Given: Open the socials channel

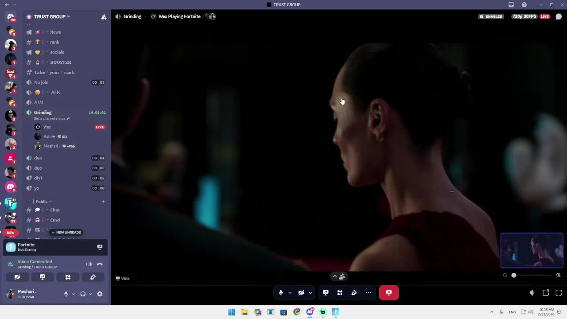Looking at the screenshot, I should click(66, 52).
